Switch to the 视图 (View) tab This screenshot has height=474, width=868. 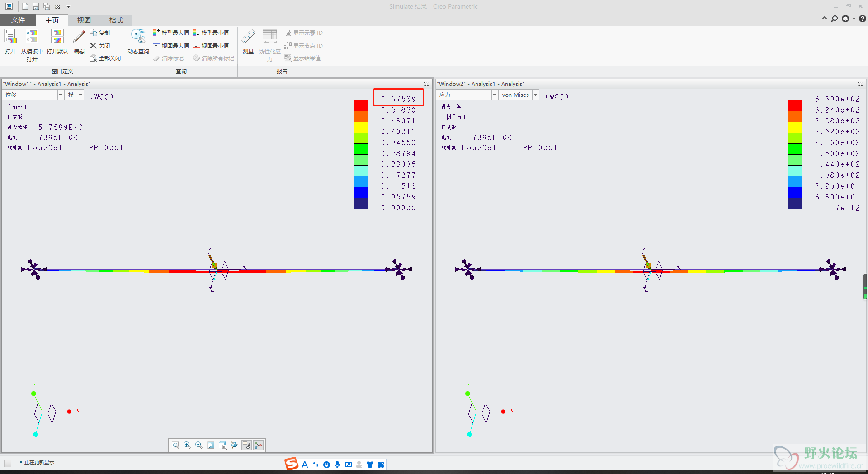pos(84,20)
